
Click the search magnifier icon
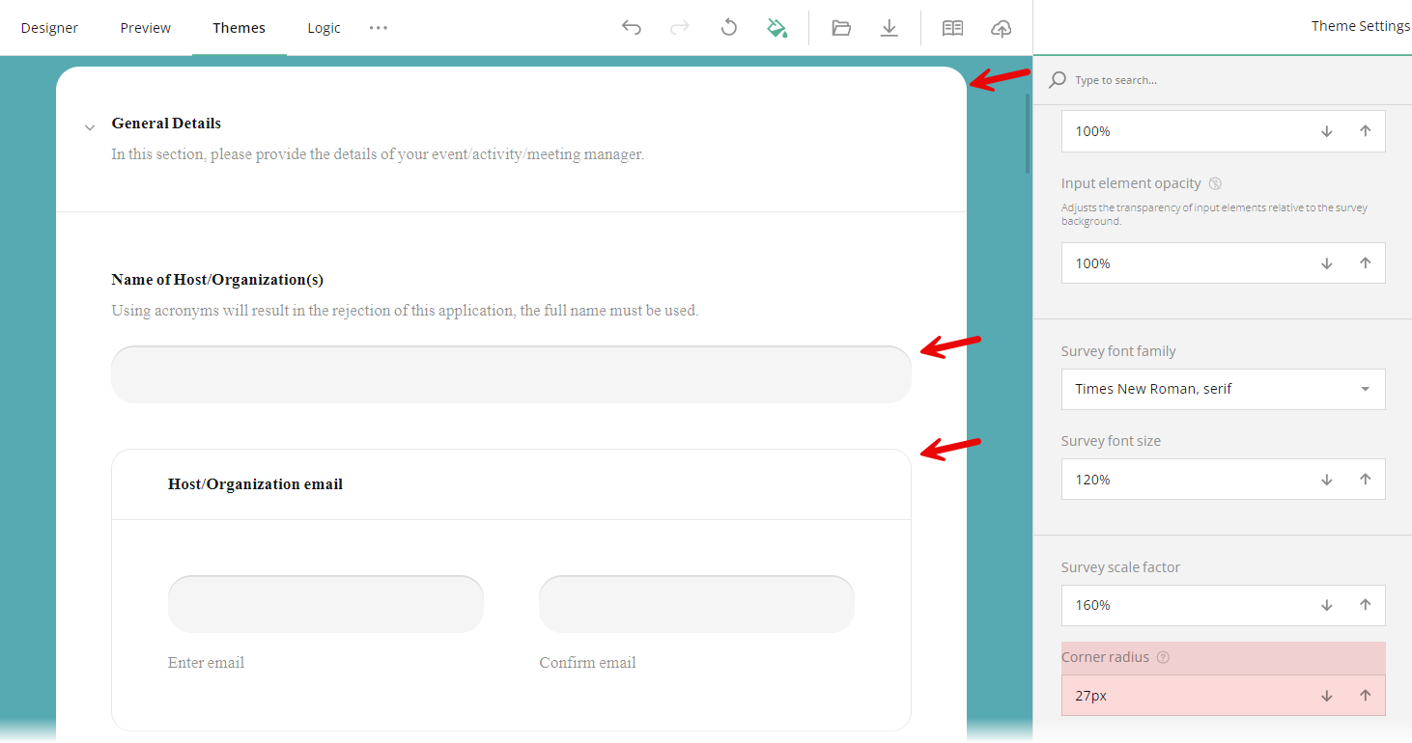tap(1058, 80)
